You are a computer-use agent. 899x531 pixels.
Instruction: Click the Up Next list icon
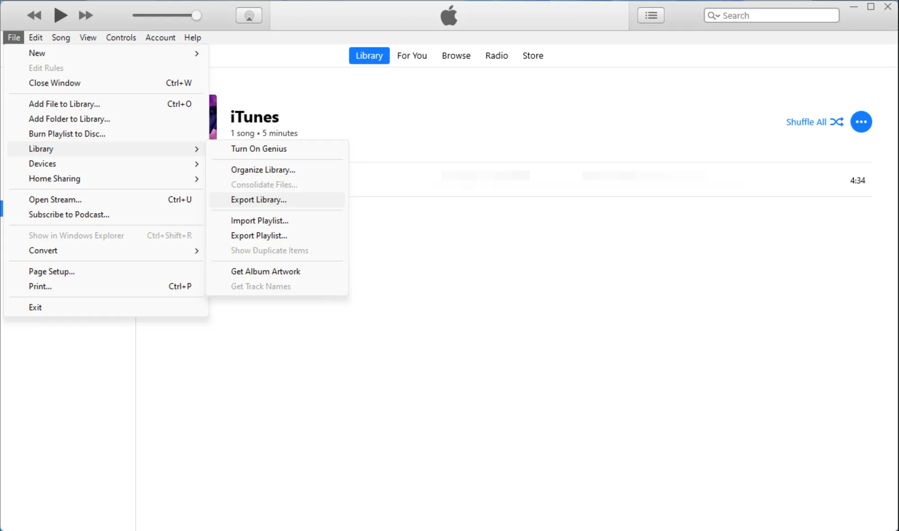(650, 15)
